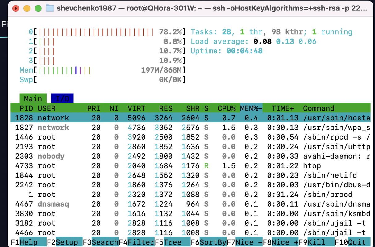Screen dimensions: 375x247
Task: Sort by Command column header
Action: pos(319,108)
